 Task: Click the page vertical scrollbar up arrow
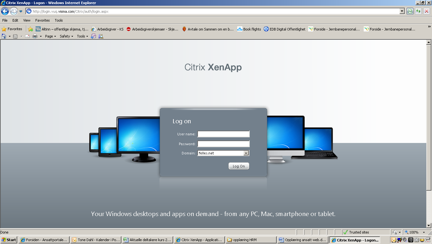click(429, 42)
